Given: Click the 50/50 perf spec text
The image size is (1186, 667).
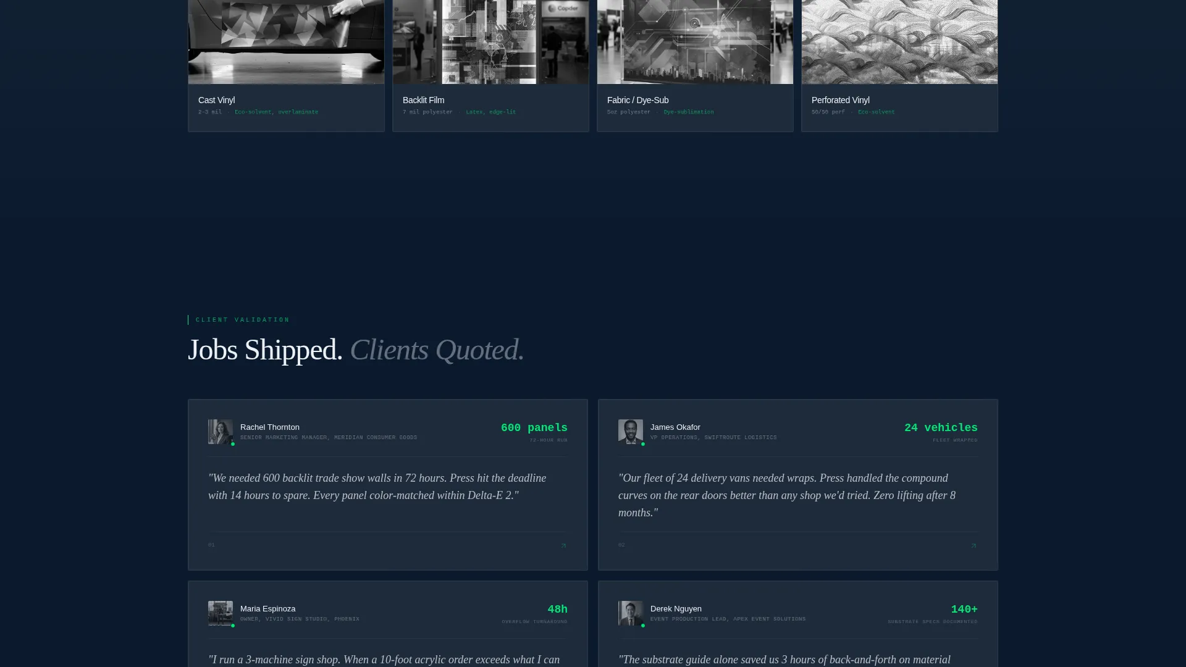Looking at the screenshot, I should 828,112.
